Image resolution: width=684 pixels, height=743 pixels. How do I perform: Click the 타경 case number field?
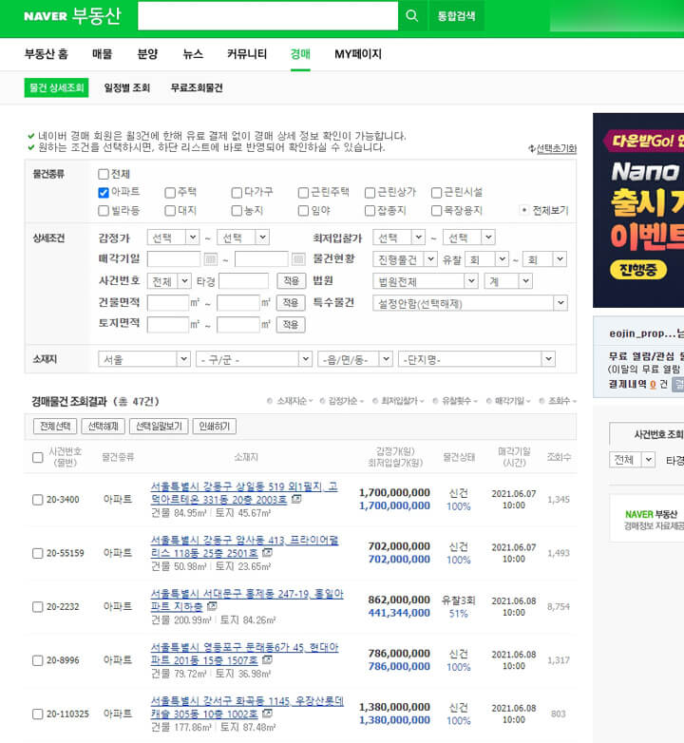(x=243, y=281)
